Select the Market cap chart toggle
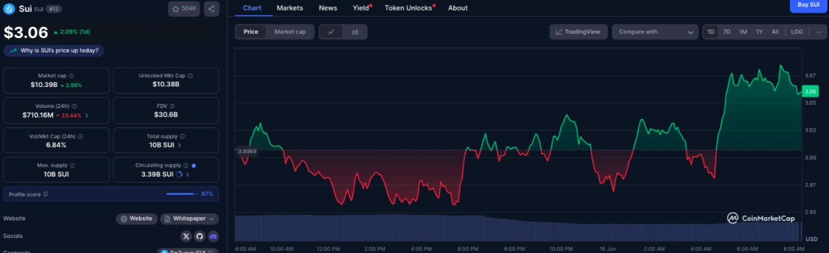 point(290,31)
